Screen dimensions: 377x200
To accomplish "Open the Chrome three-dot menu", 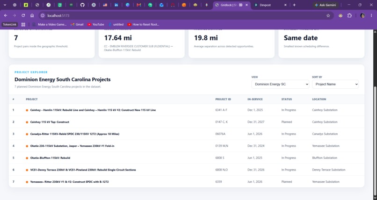I will [x=371, y=15].
